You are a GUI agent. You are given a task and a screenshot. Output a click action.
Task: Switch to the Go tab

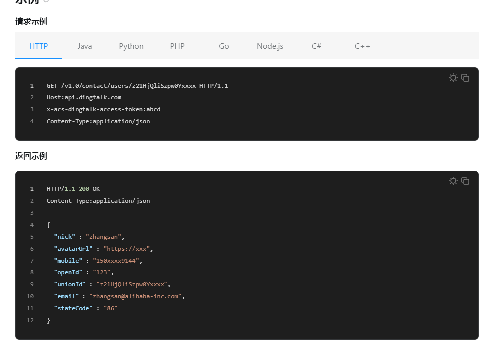point(224,46)
